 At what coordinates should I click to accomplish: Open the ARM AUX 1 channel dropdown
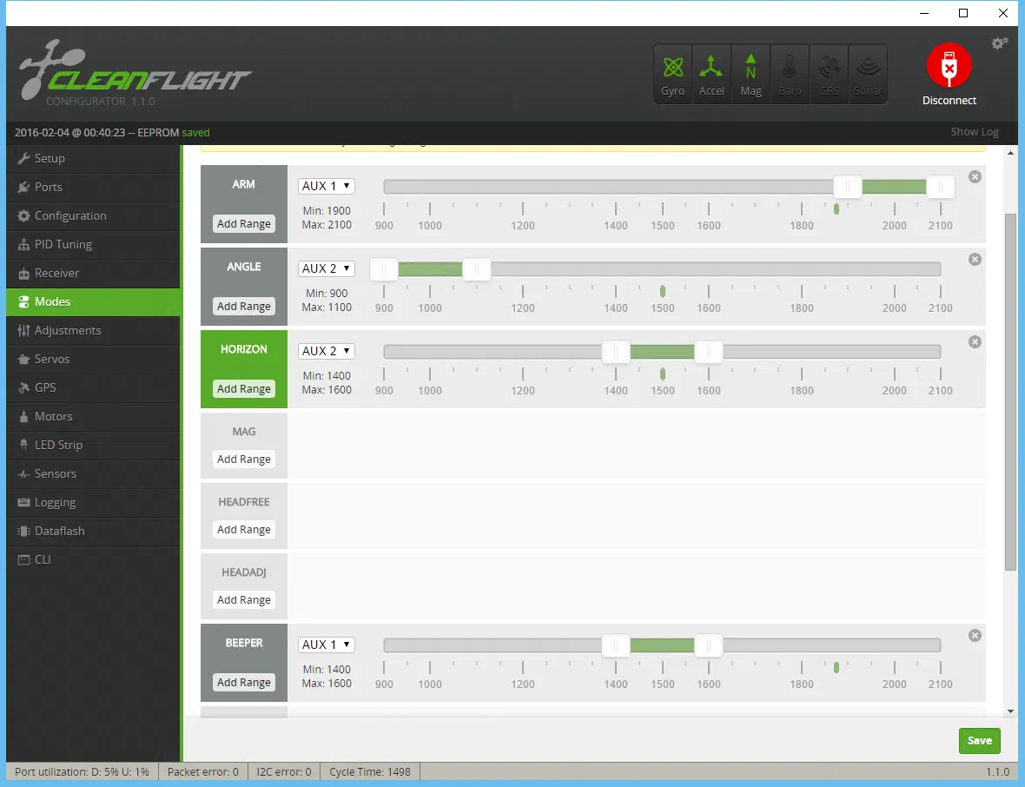click(x=327, y=186)
